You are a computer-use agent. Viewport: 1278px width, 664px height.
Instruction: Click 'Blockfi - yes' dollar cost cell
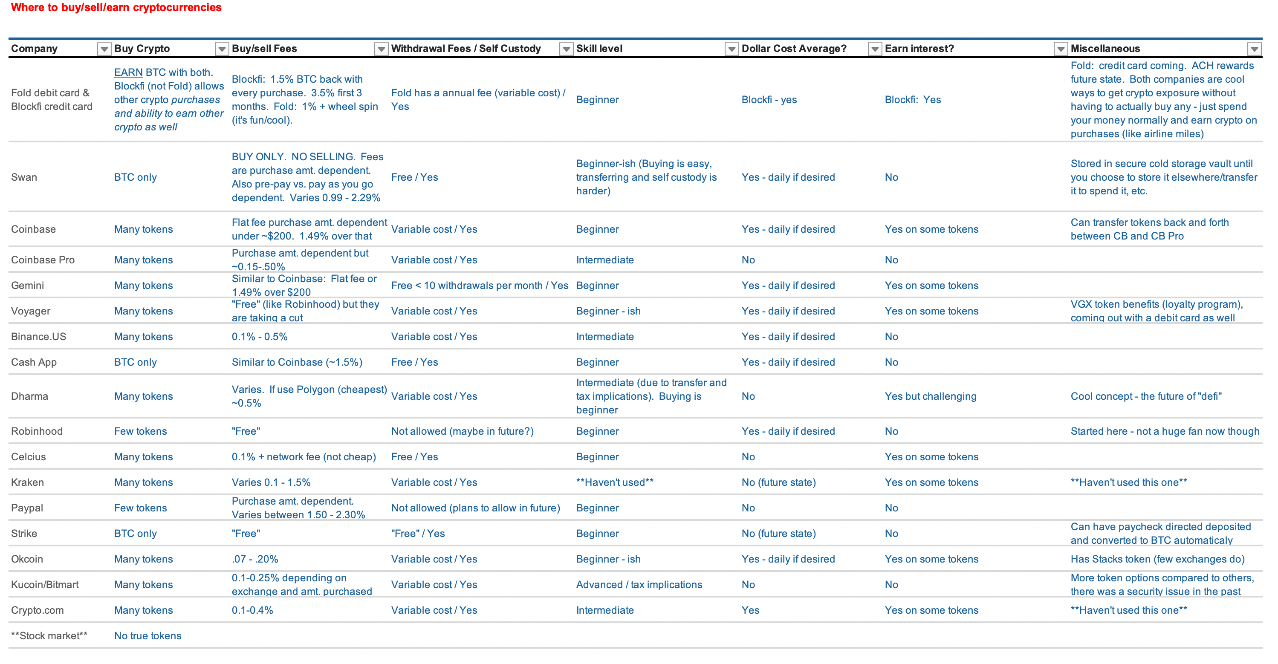click(x=769, y=100)
